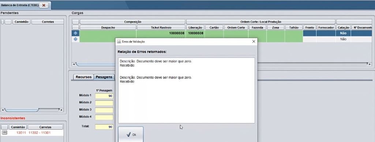375x142 pixels.
Task: Switch to the Pesagens tab
Action: click(x=104, y=77)
